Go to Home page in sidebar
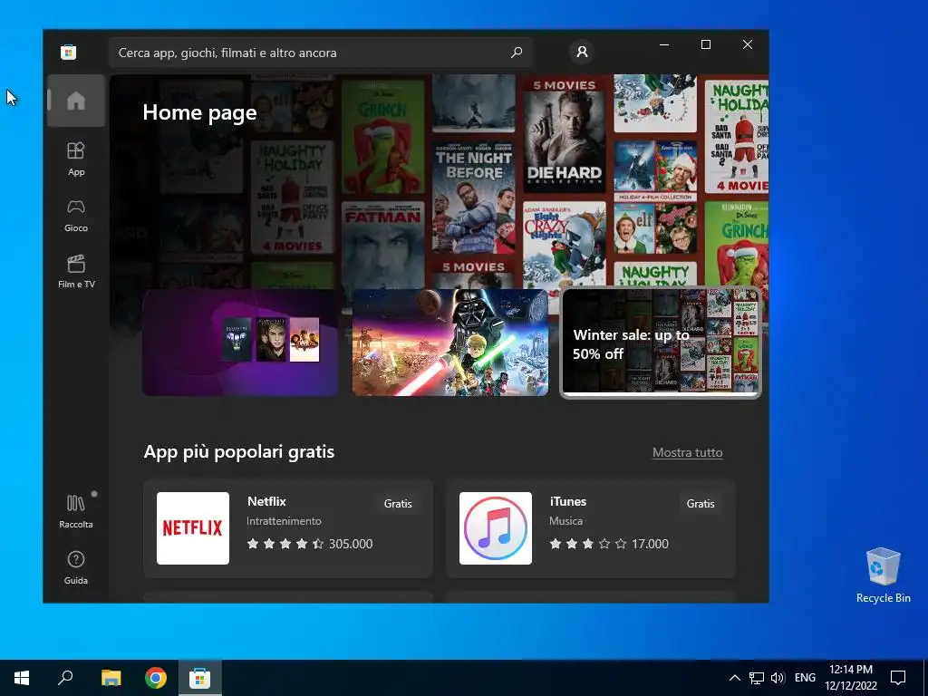Screen dimensions: 928x696 tap(76, 101)
